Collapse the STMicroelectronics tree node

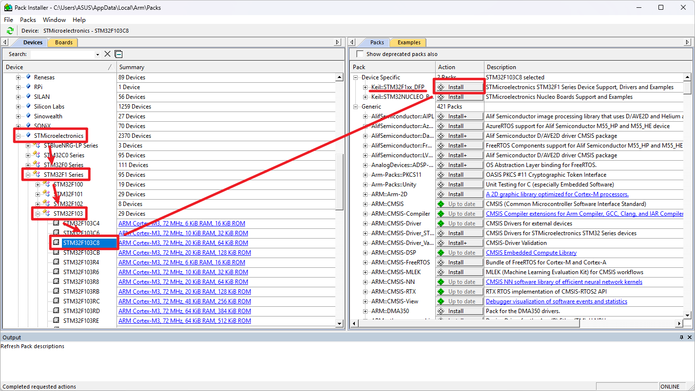[x=18, y=136]
